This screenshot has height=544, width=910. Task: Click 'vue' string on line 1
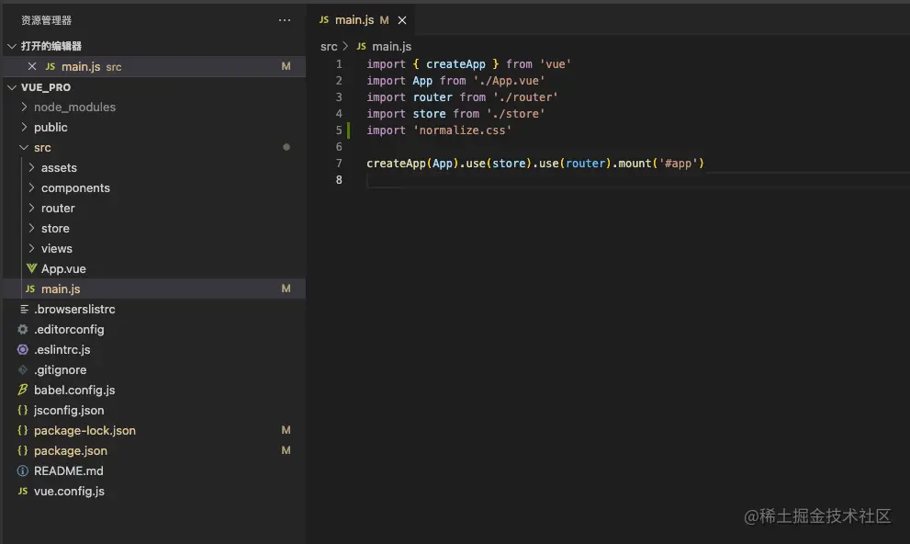tap(555, 63)
